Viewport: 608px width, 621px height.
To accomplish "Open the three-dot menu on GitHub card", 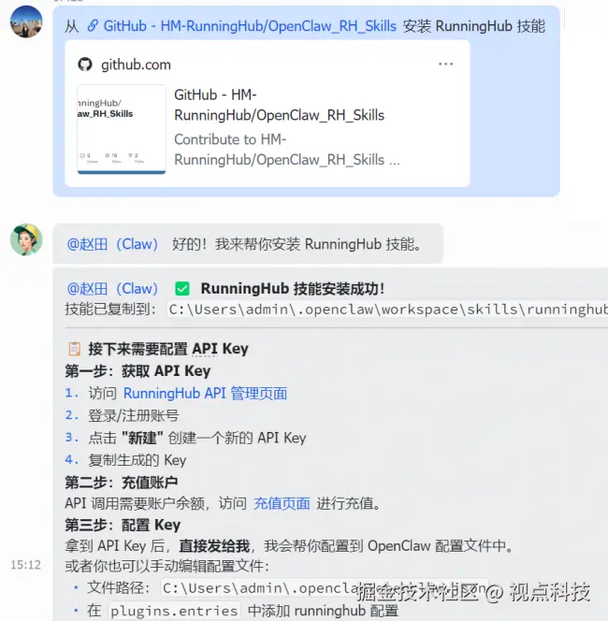I will pyautogui.click(x=445, y=64).
